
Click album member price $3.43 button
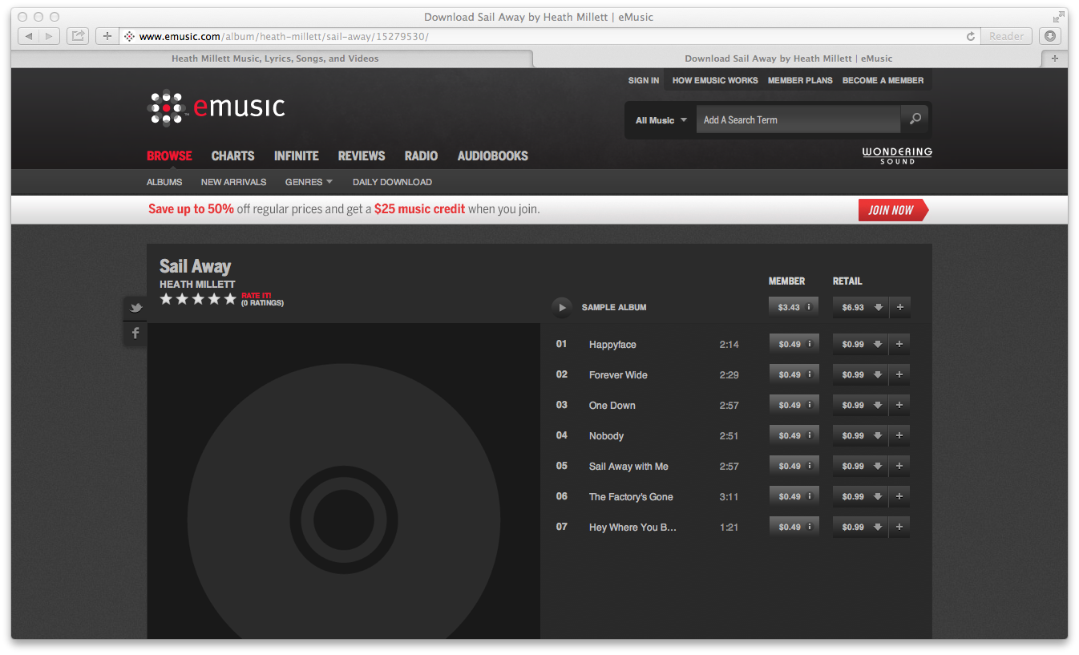[x=794, y=307]
